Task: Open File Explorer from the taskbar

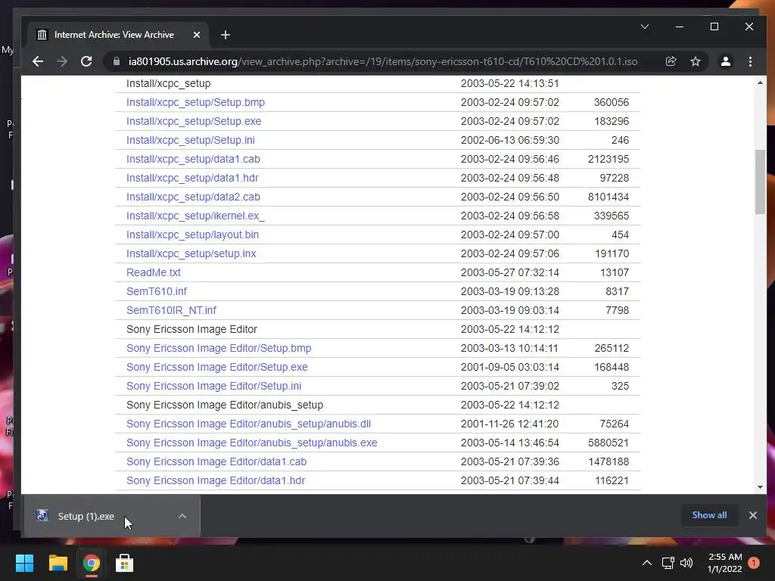Action: click(x=58, y=563)
